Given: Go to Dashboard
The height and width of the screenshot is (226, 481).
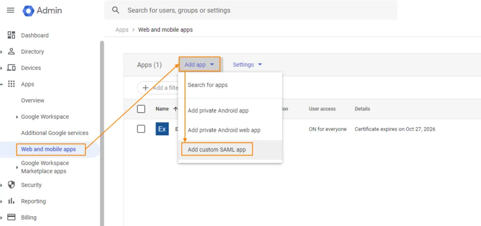Looking at the screenshot, I should tap(35, 35).
